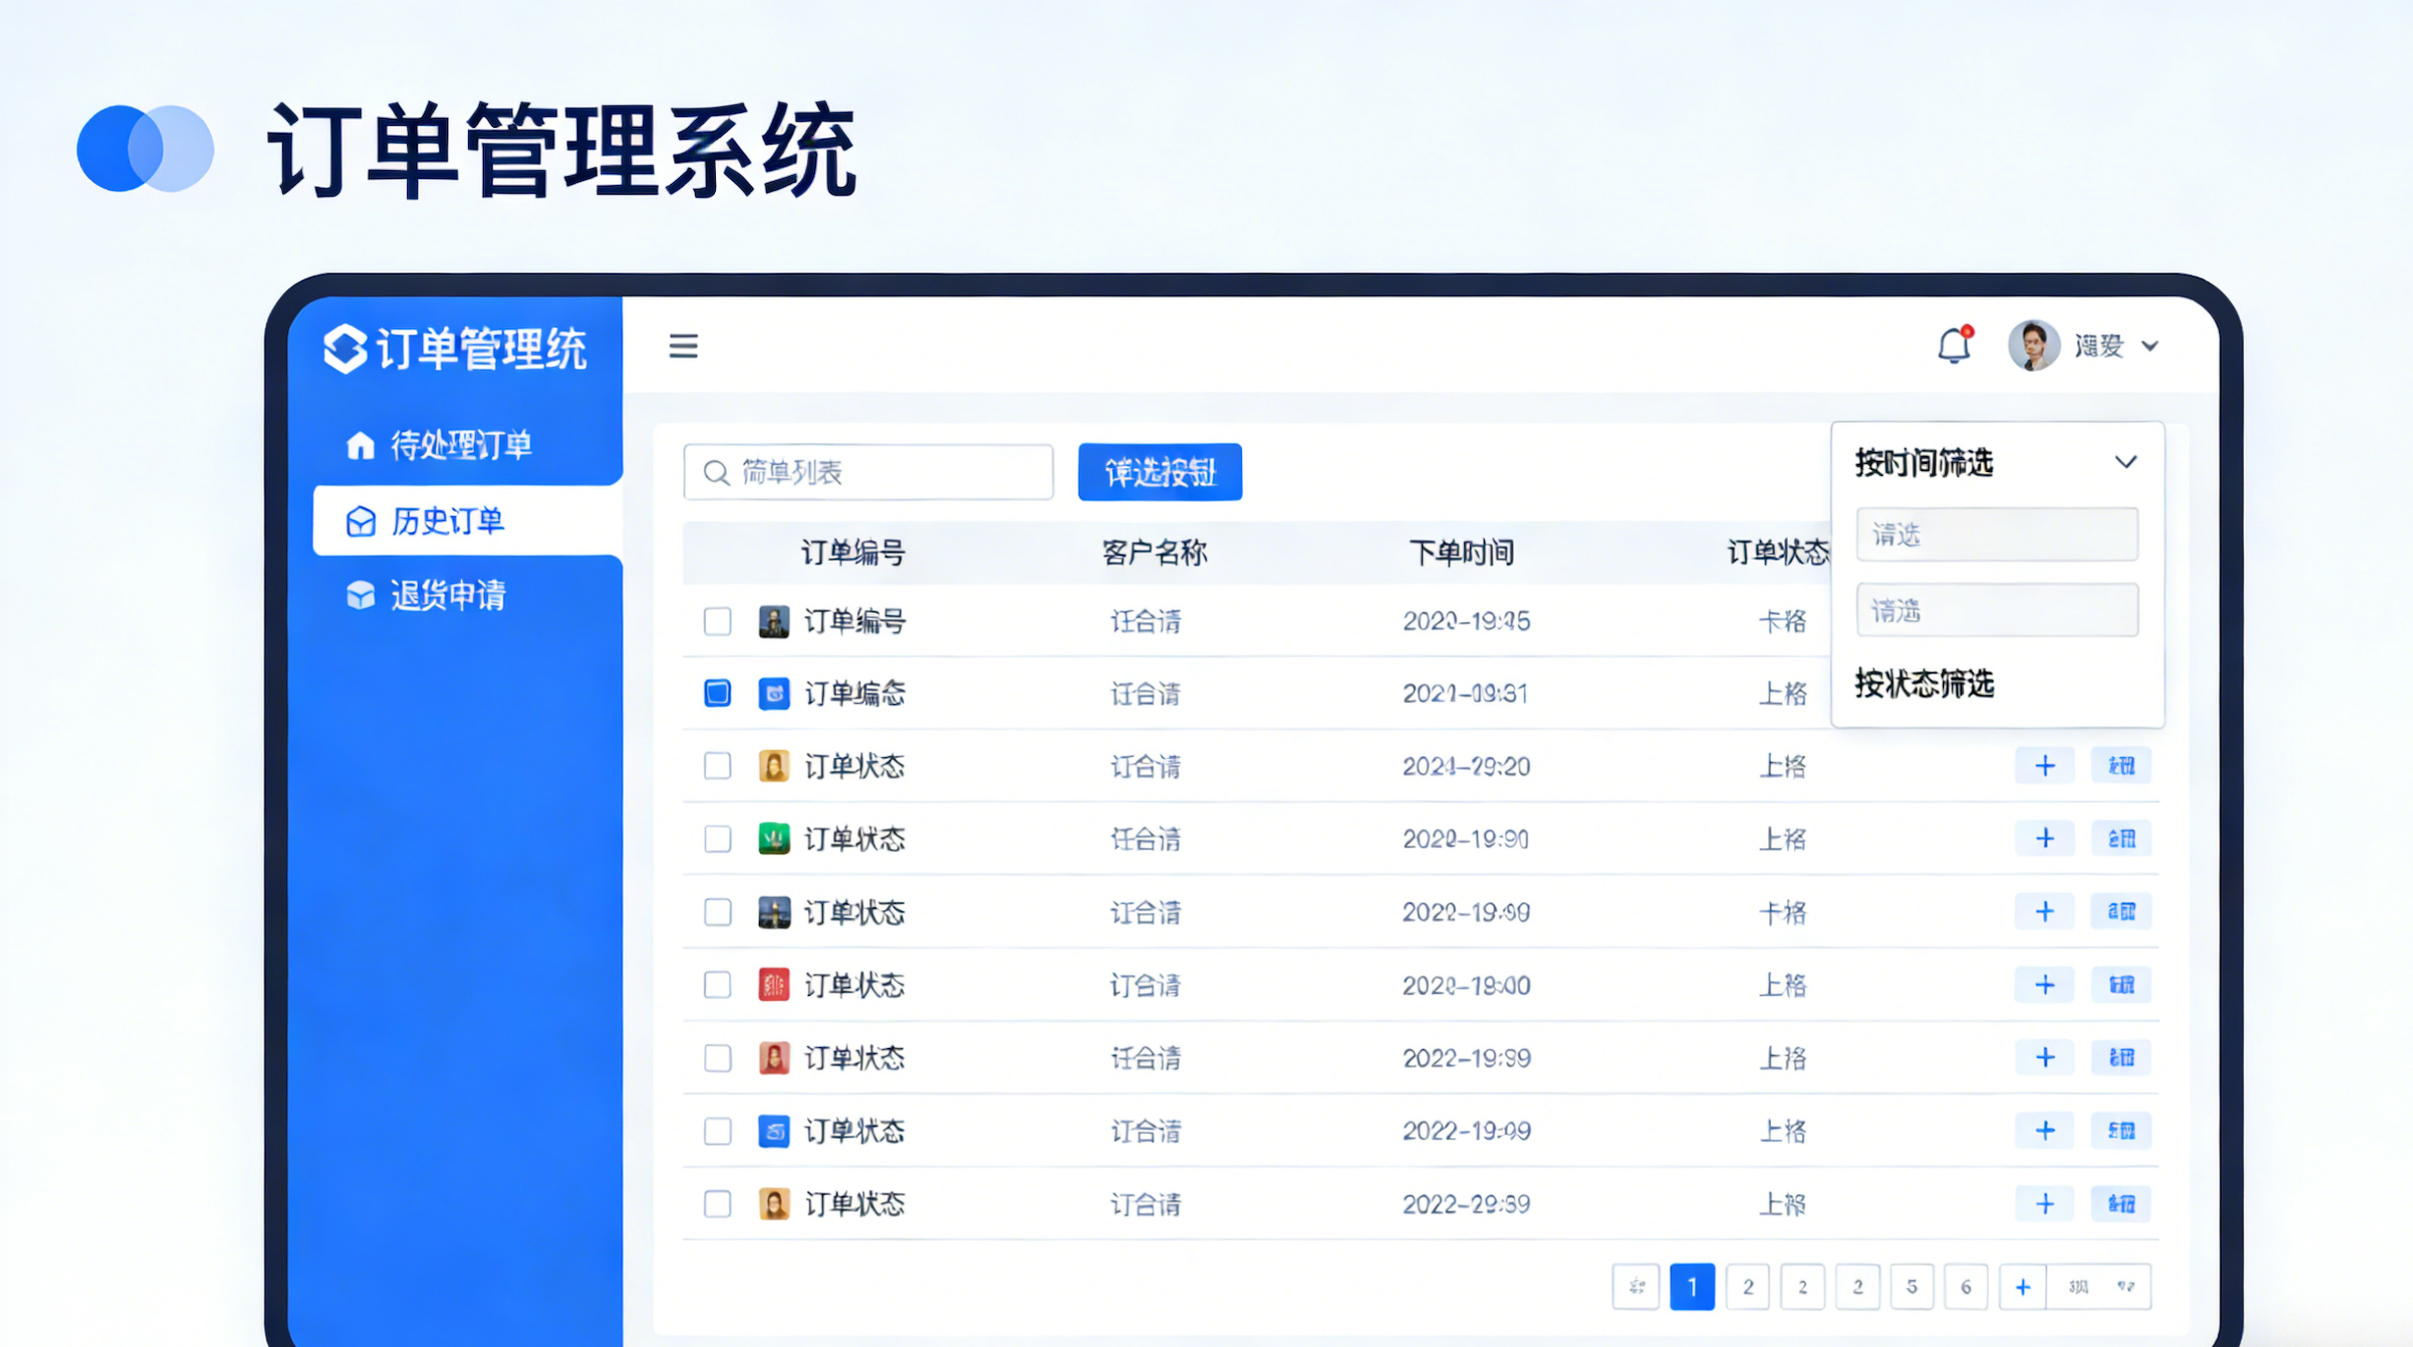Open the user account dropdown arrow
The height and width of the screenshot is (1347, 2413).
tap(2149, 347)
